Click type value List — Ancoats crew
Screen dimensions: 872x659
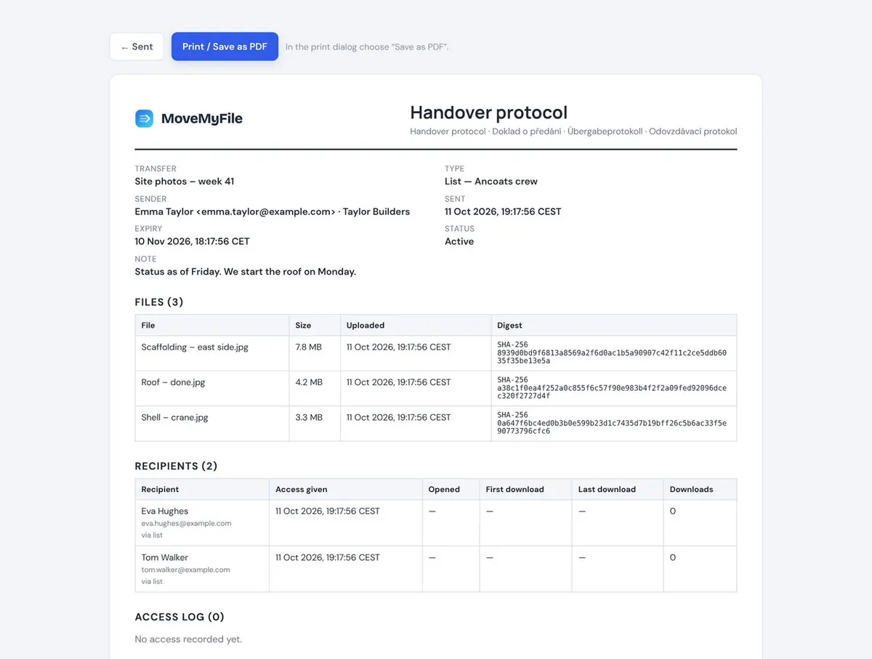coord(491,182)
